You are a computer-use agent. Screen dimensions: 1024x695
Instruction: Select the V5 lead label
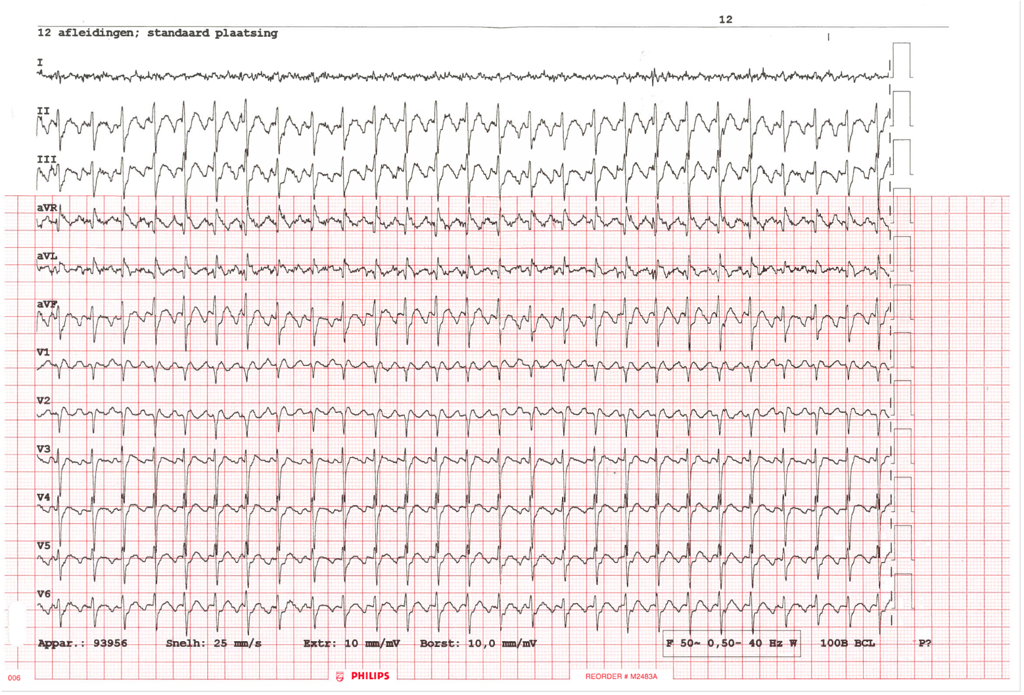(43, 546)
